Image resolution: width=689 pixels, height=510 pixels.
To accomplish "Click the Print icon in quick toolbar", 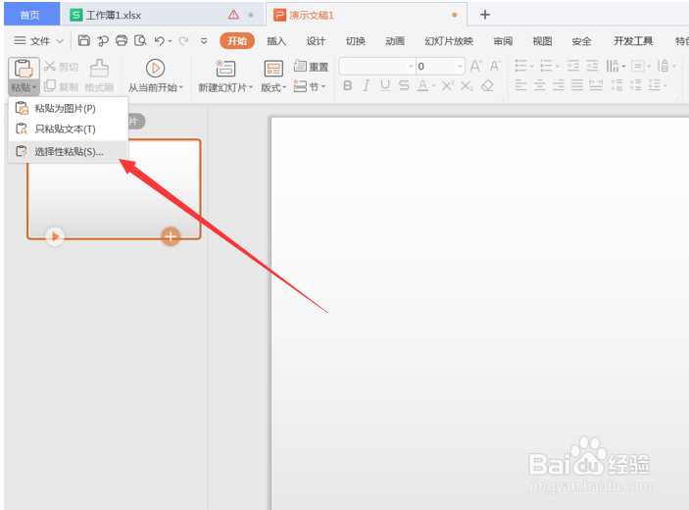I will [122, 41].
